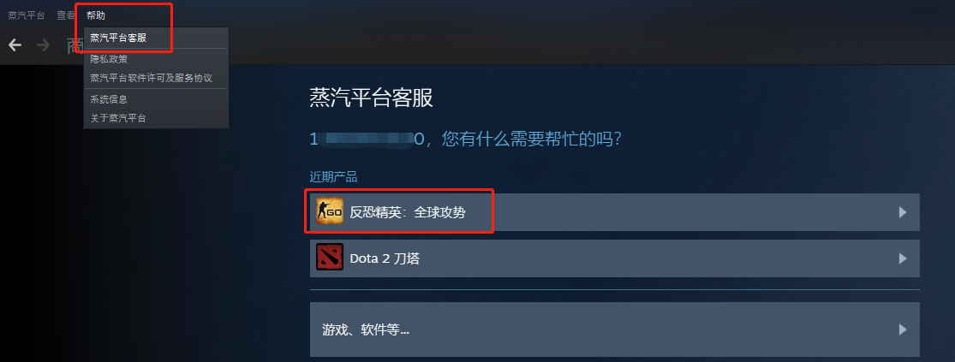
Task: Expand arrow on 反恐精英:全球攻势 row
Action: (x=903, y=212)
